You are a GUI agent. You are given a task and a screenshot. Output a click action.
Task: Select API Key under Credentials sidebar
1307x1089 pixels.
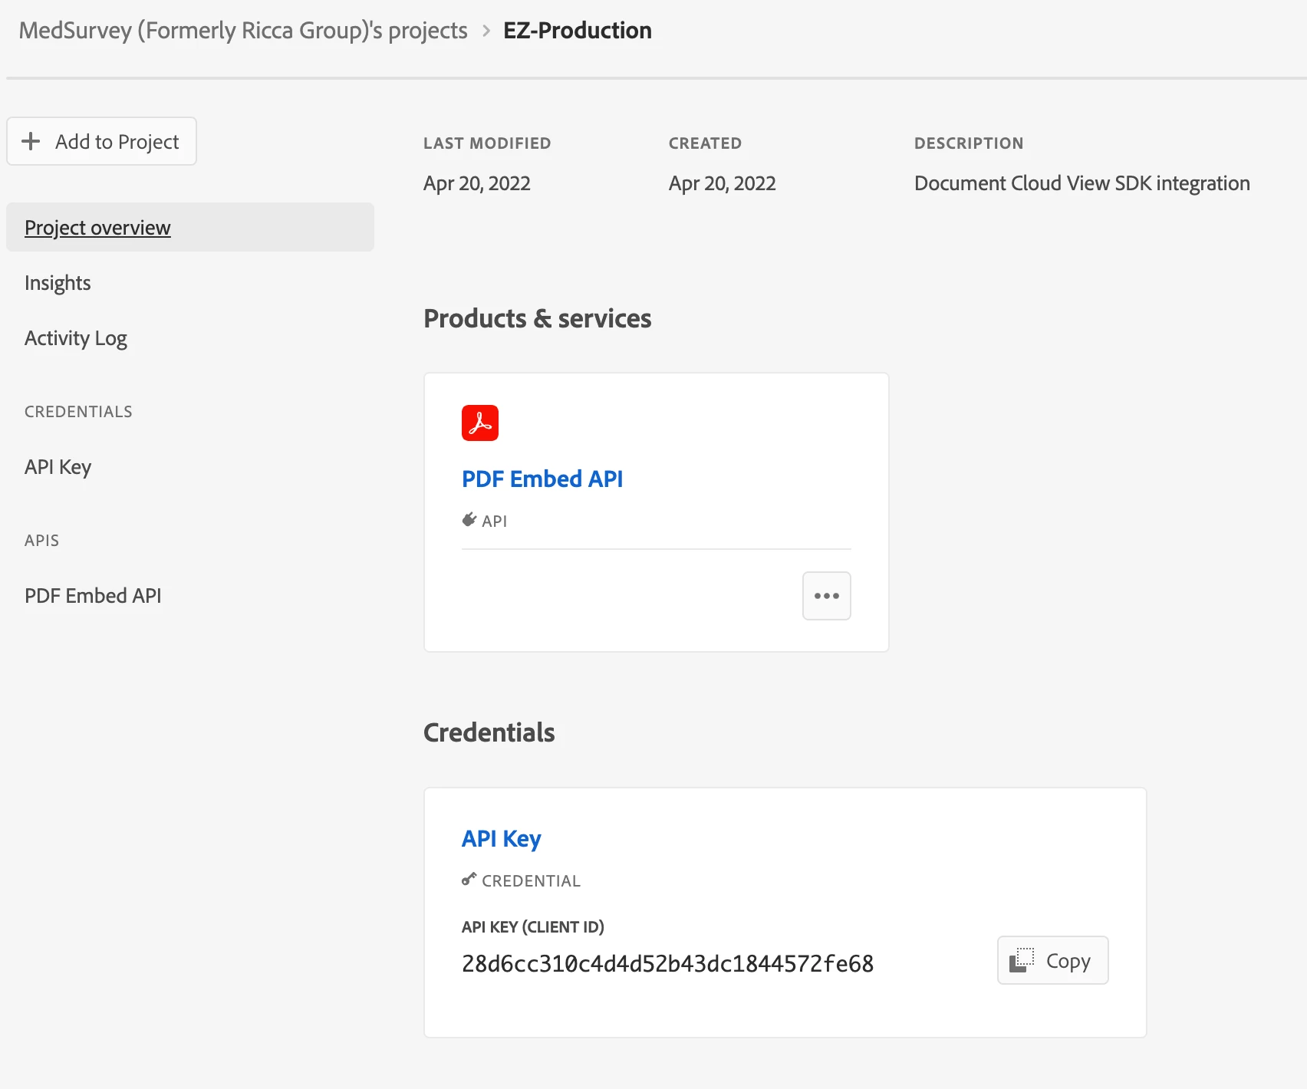[58, 467]
